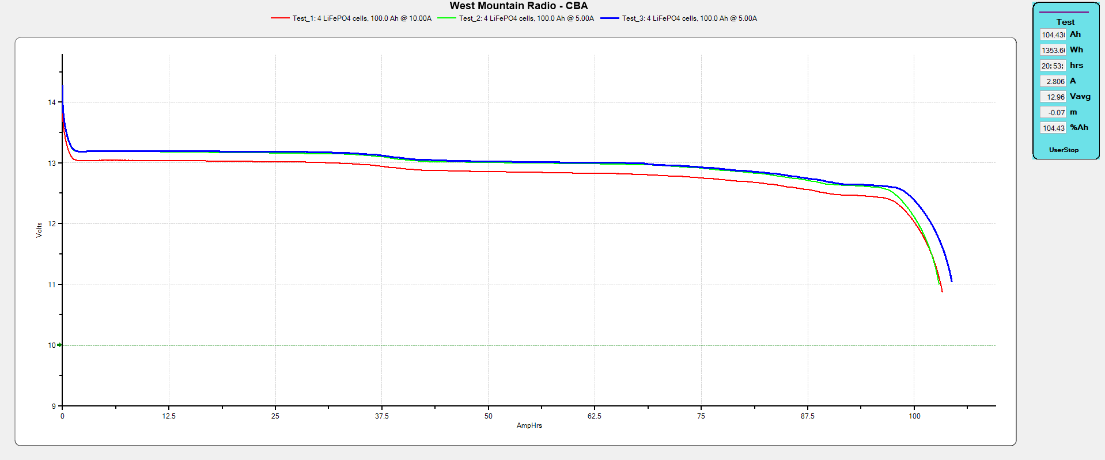Click the m field showing -0.07
The height and width of the screenshot is (460, 1105).
click(1053, 113)
